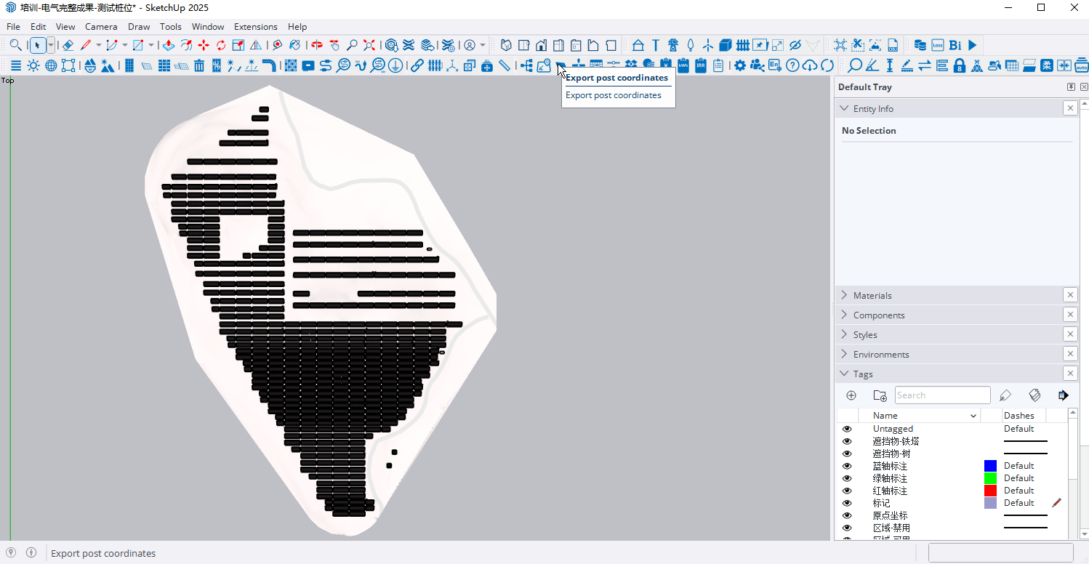Click the OBJ export file icon
Screen dimensions: 1089x564
(x=893, y=45)
